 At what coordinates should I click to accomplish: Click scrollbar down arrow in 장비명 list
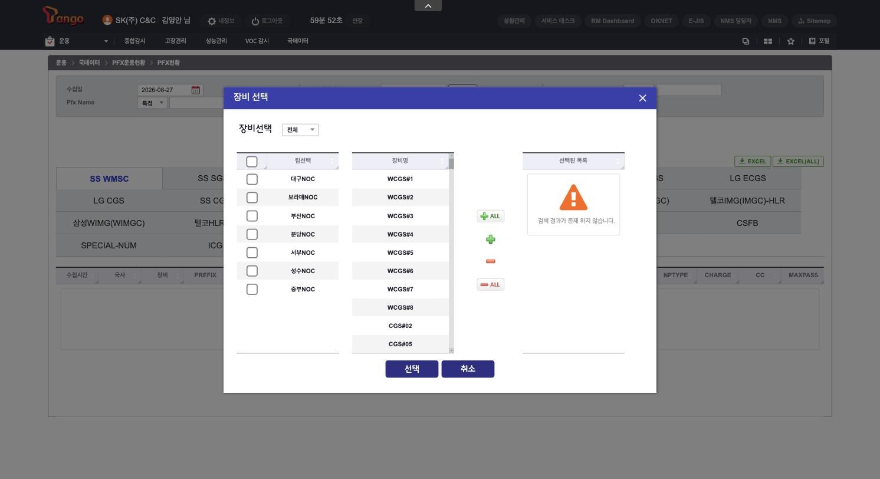click(x=452, y=350)
